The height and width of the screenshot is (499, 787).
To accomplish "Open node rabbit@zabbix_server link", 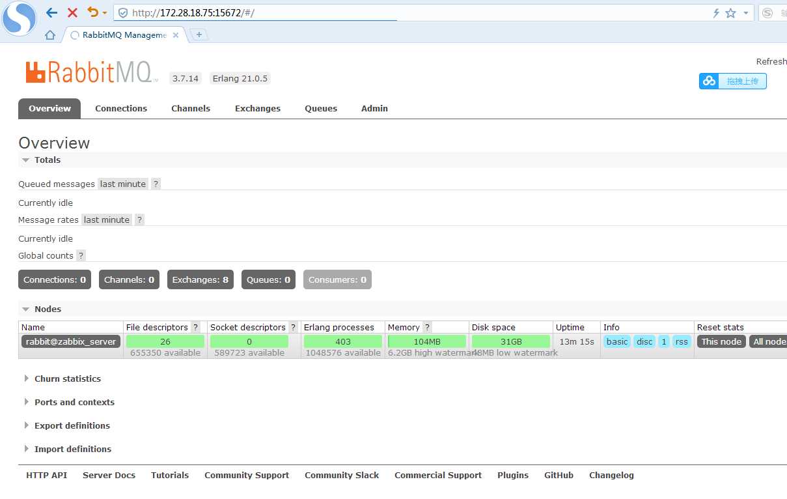I will [x=71, y=341].
